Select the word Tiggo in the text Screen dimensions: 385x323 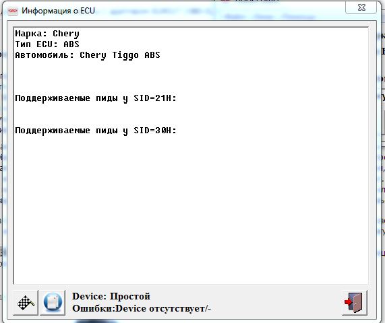click(x=125, y=55)
